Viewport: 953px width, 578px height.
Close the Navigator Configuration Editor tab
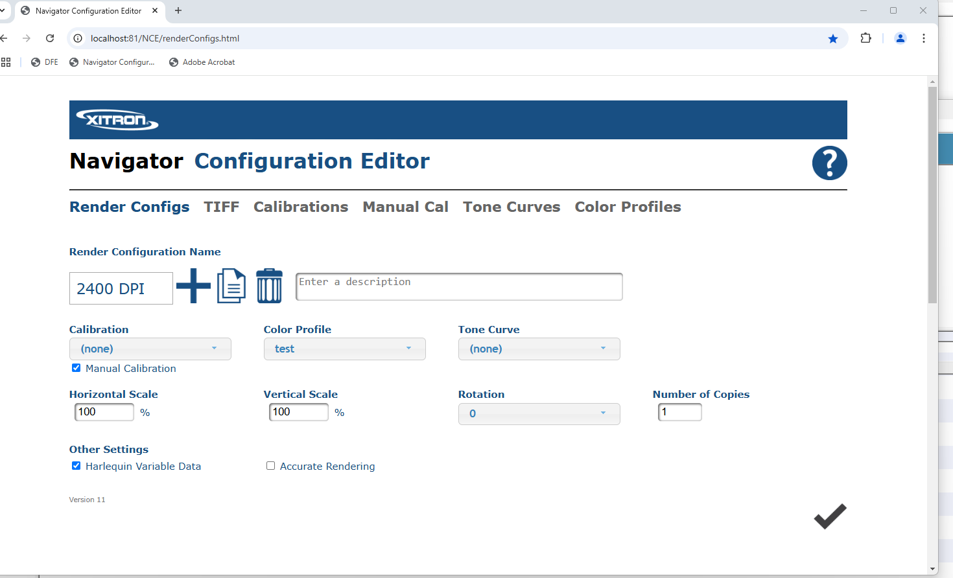click(155, 10)
